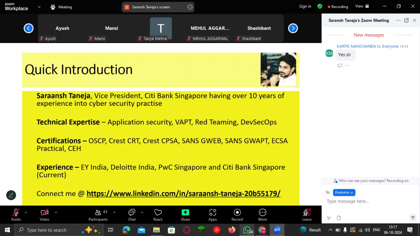Viewport: 420px width, 236px height.
Task: Open Opera browser from taskbar
Action: coord(187,230)
